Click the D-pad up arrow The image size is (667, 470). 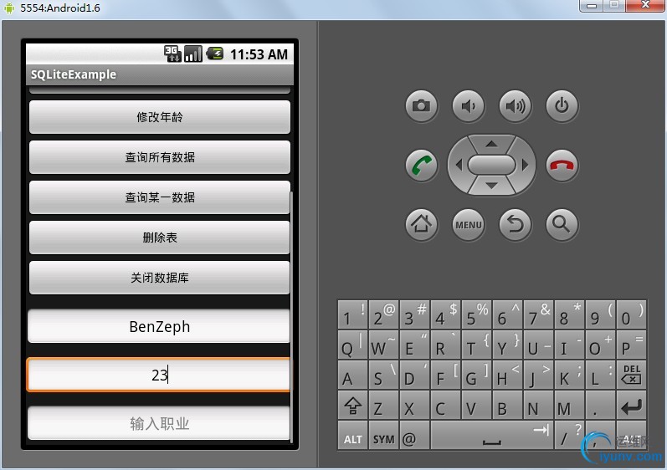[x=491, y=144]
